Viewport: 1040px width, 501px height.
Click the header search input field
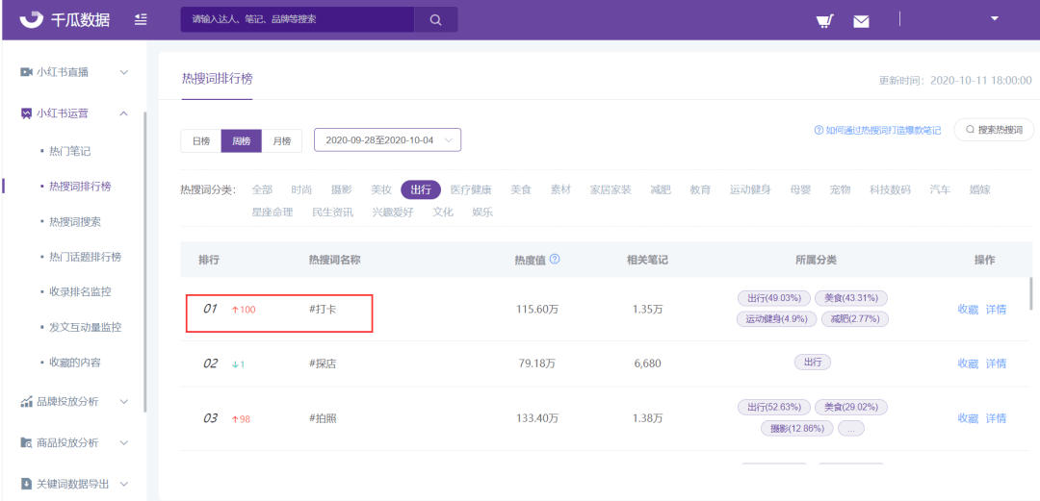(297, 19)
